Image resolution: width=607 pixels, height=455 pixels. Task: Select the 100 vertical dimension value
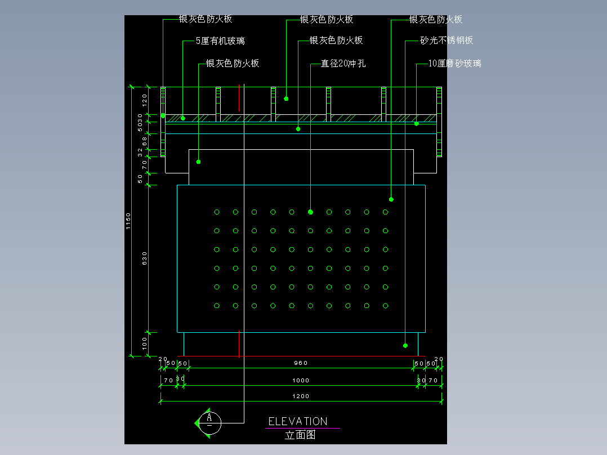(144, 344)
